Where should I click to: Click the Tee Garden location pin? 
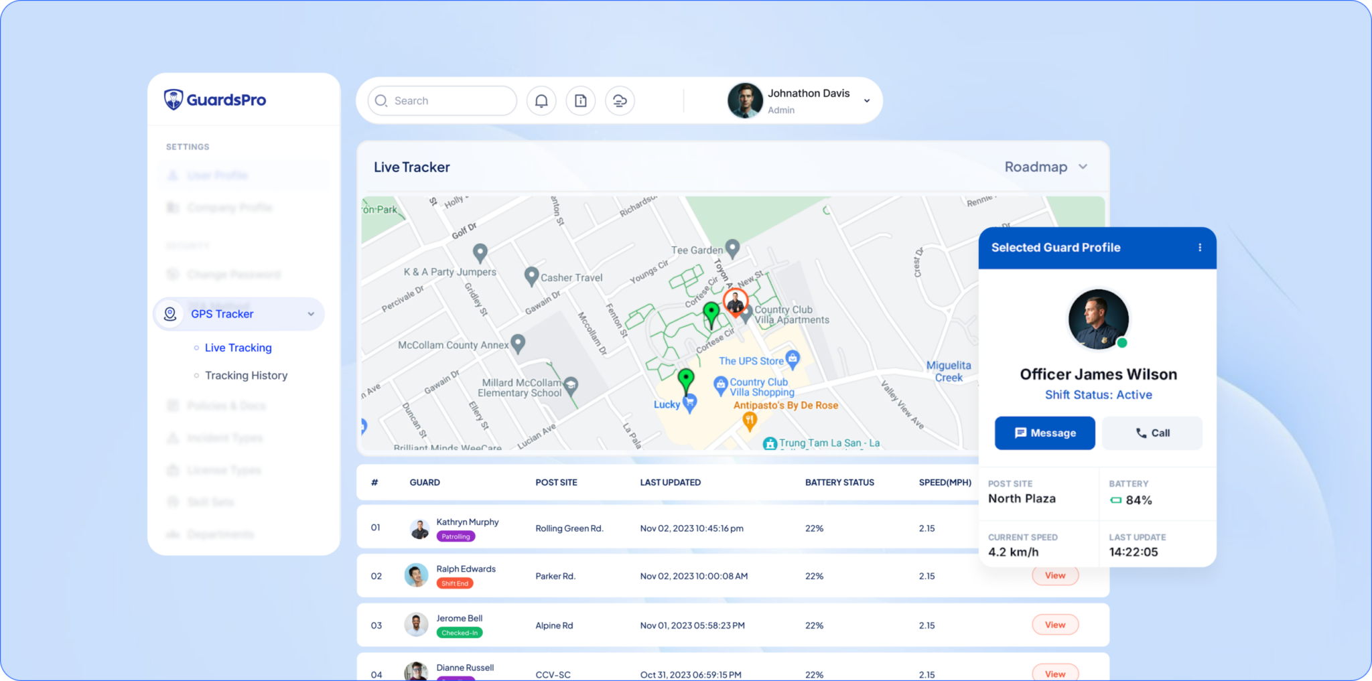pos(733,248)
